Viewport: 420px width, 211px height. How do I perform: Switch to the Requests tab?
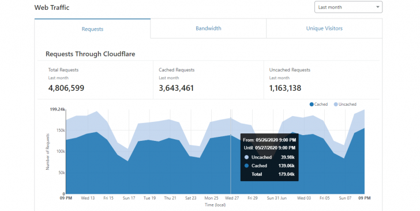coord(92,29)
